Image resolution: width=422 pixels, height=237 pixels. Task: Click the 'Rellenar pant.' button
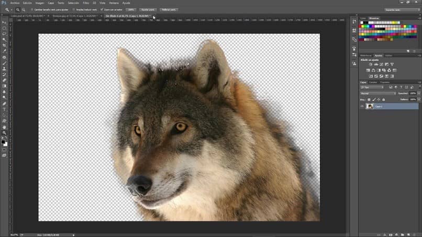pos(169,9)
